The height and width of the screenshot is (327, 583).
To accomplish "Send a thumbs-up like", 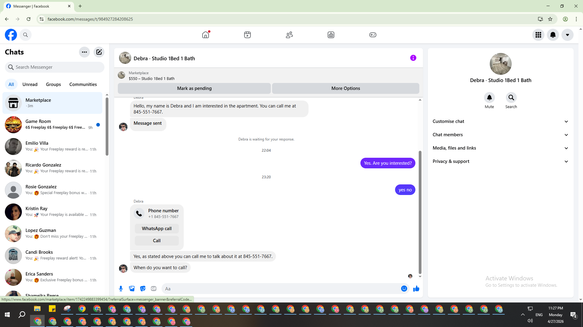I will (416, 289).
